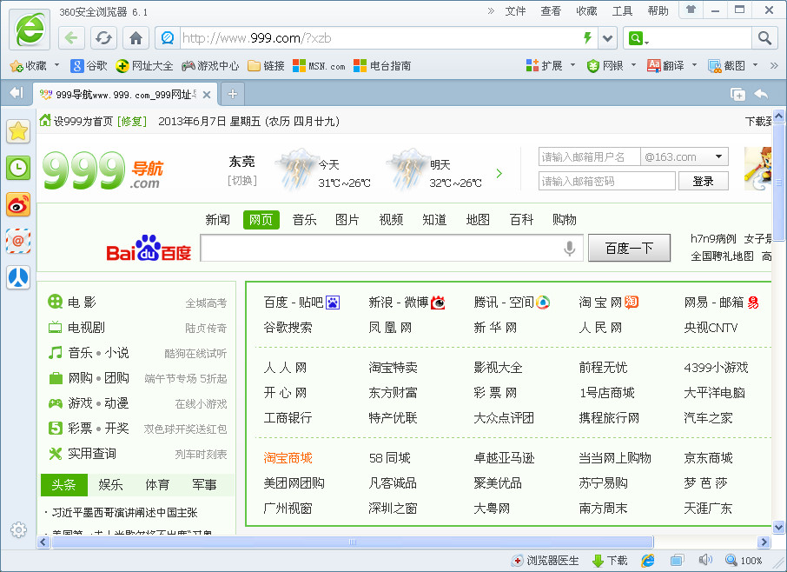Select the 军事 news tab
787x572 pixels.
204,484
